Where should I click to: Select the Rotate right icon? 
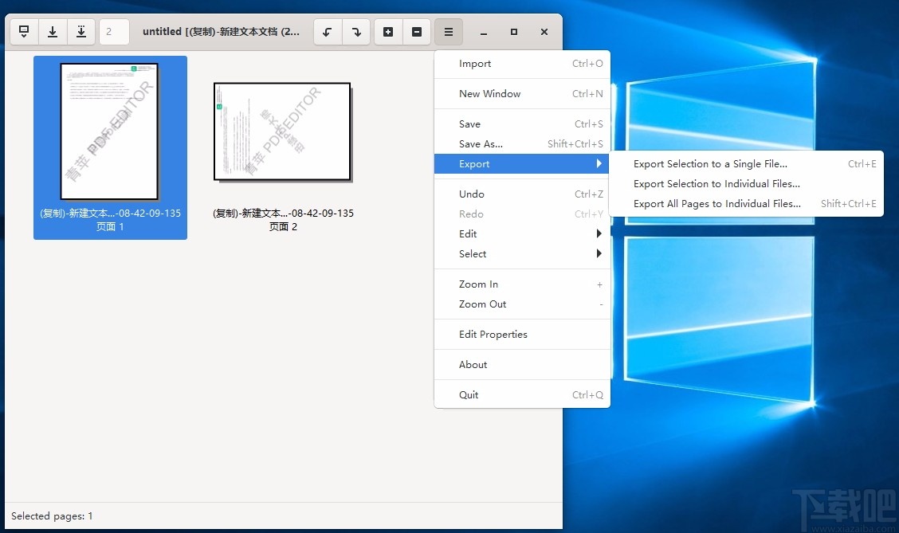coord(356,32)
